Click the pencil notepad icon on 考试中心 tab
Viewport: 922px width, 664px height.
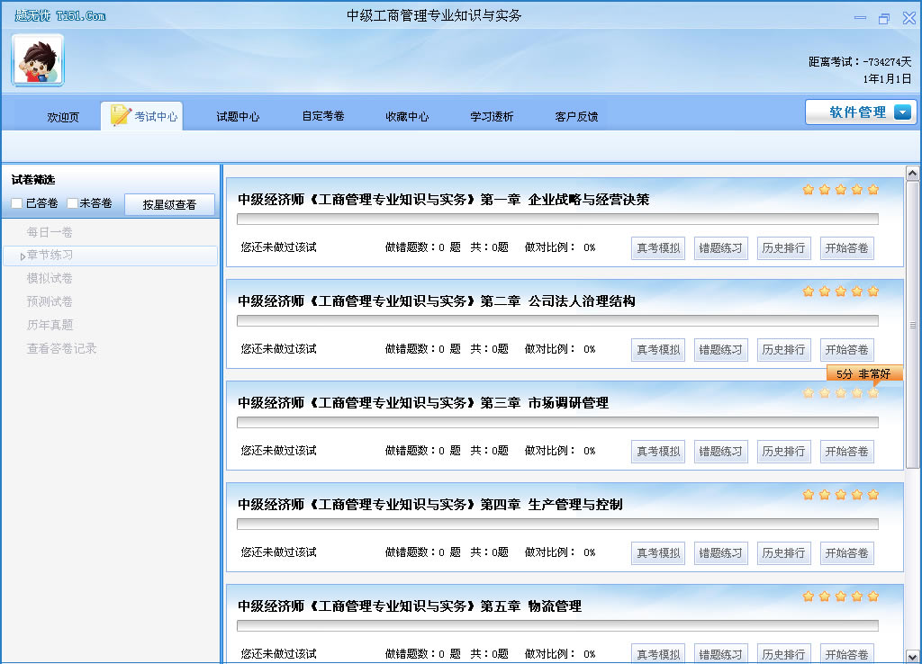121,114
